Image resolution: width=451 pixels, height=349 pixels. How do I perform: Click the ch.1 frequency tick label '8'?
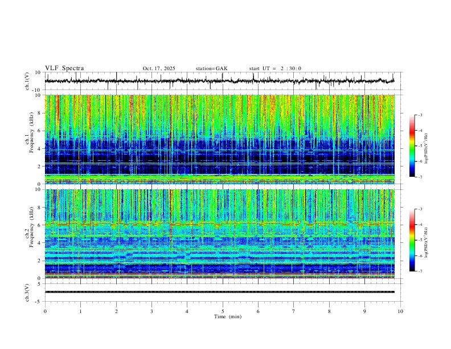point(39,113)
